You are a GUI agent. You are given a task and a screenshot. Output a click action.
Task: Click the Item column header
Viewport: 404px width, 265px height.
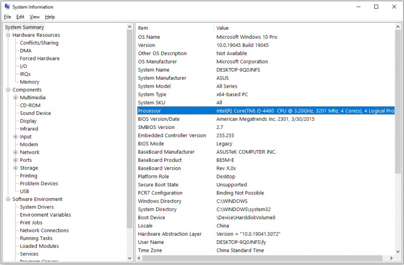175,28
